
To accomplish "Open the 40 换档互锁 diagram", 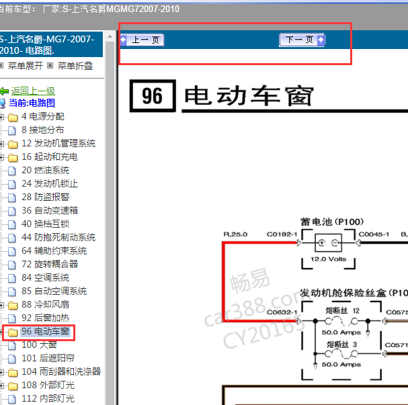I will coord(45,224).
